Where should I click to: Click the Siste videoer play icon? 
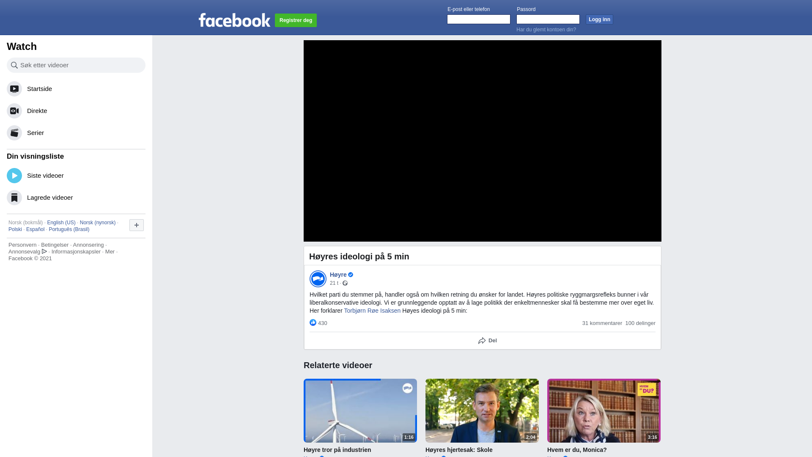(14, 176)
